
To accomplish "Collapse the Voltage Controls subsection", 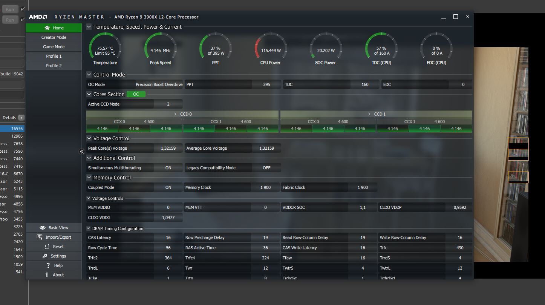I will (x=89, y=198).
